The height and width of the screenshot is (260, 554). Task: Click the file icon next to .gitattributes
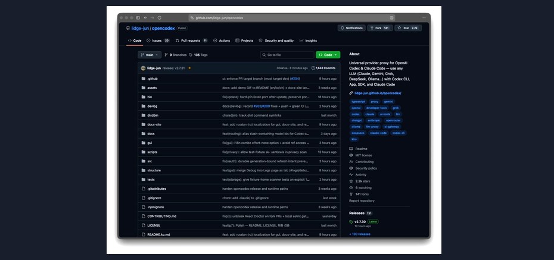click(144, 189)
